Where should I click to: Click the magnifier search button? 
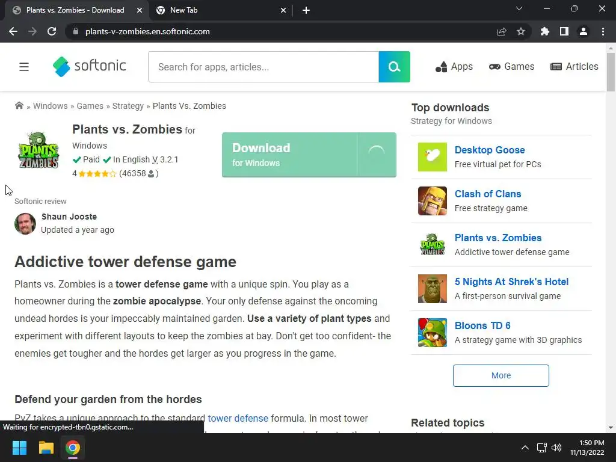[395, 67]
